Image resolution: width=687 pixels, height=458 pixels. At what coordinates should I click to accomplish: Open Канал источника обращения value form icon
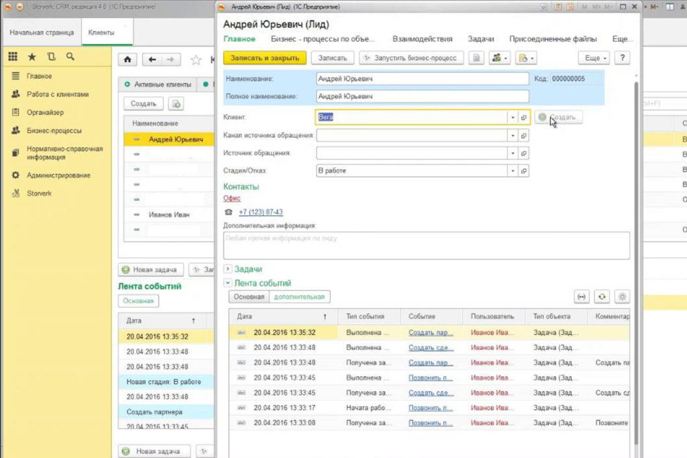(x=523, y=135)
